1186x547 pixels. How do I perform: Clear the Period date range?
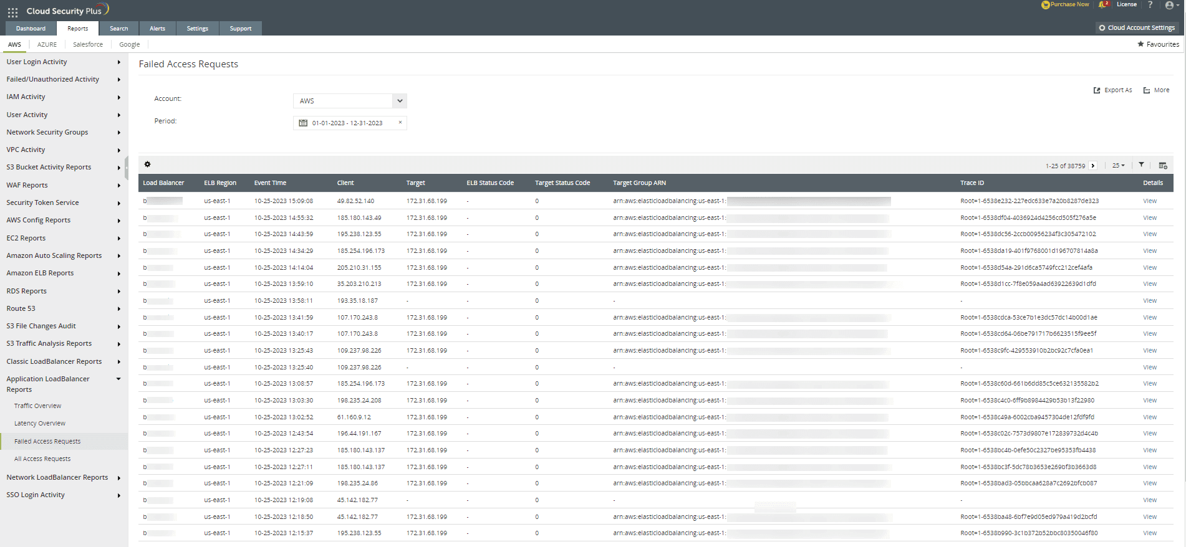click(400, 123)
